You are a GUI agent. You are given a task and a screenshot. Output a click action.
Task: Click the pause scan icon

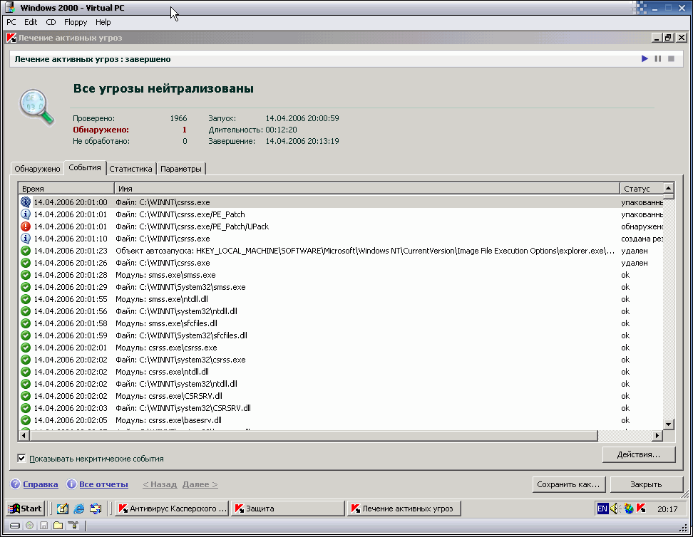point(657,58)
